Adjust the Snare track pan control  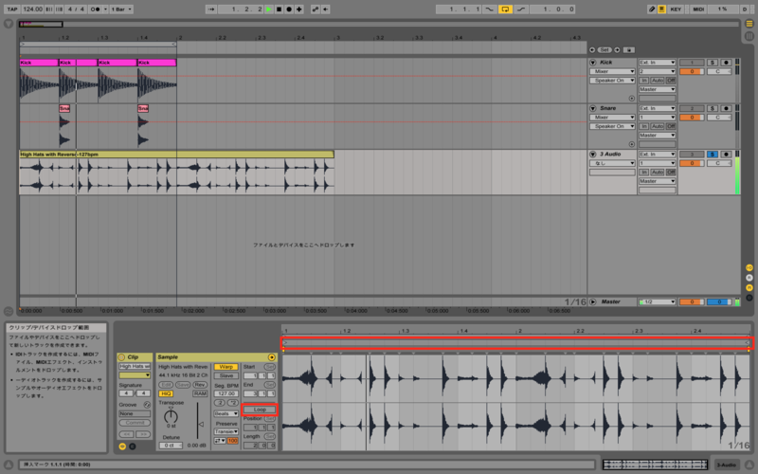719,118
